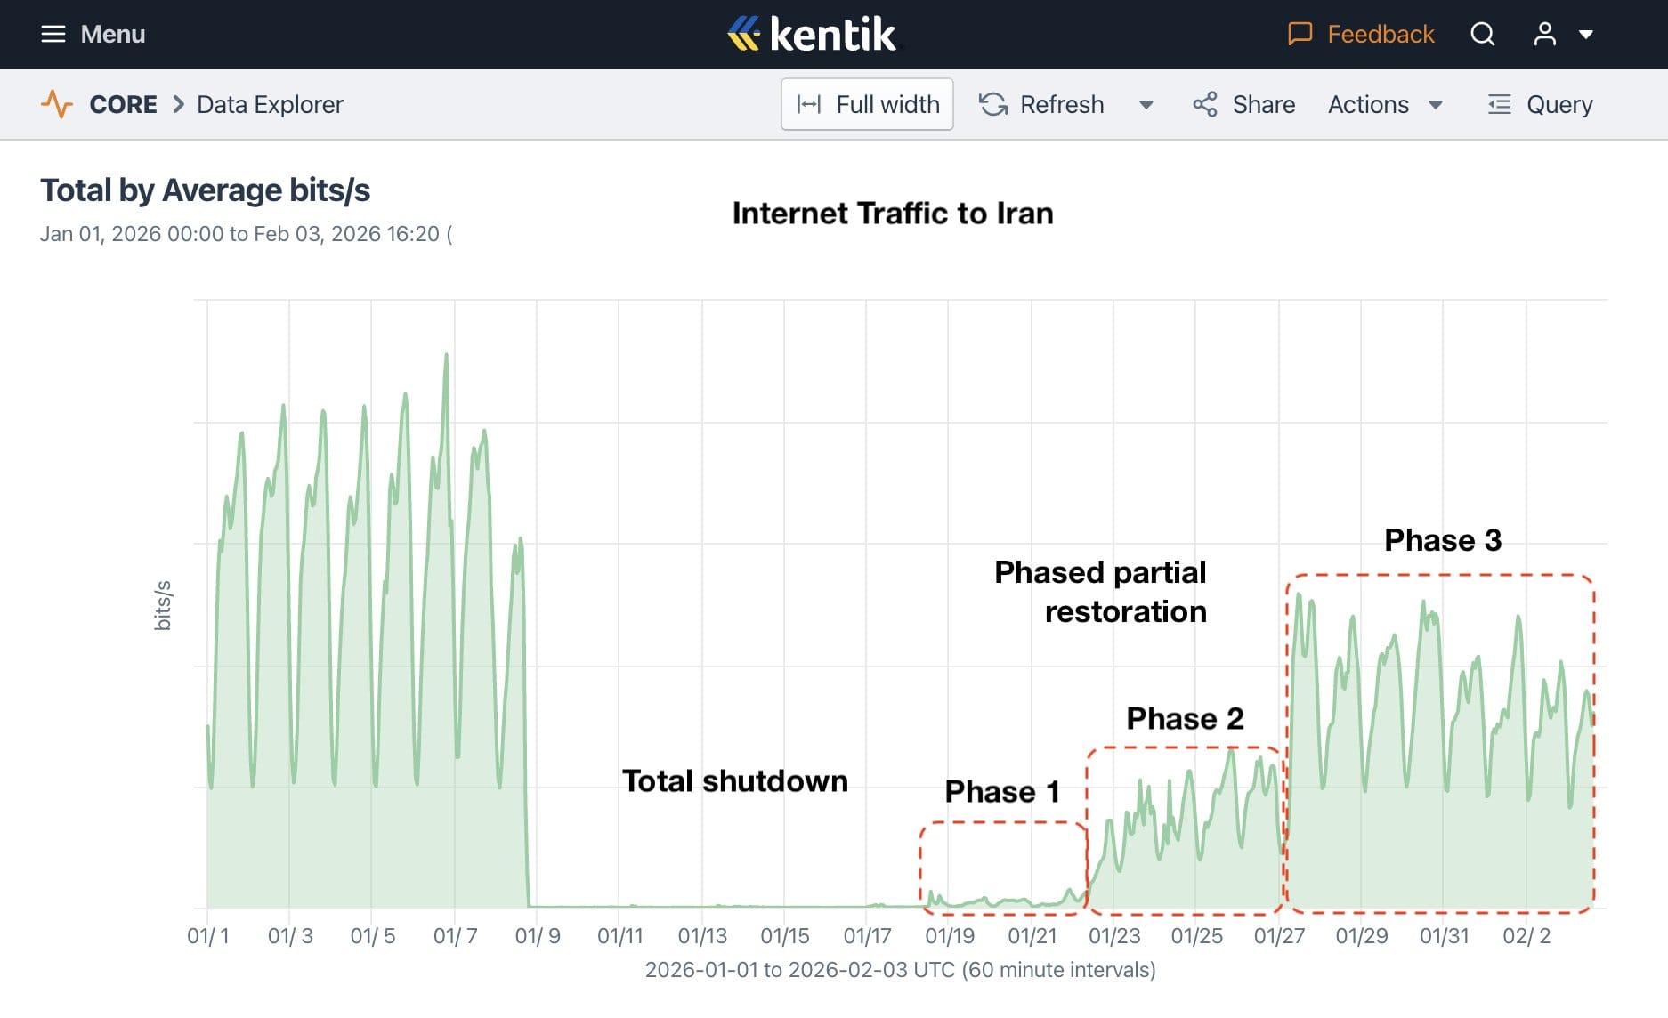Open the Feedback link
Image resolution: width=1668 pixels, height=1018 pixels.
(1381, 34)
